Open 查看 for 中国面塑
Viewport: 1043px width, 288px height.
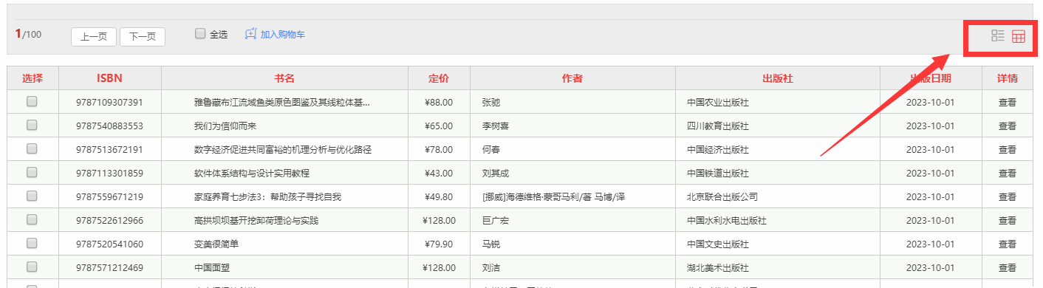[1007, 268]
